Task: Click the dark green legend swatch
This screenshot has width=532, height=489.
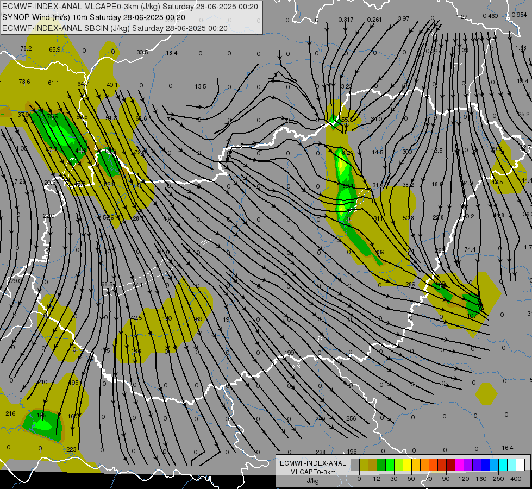Action: (381, 465)
